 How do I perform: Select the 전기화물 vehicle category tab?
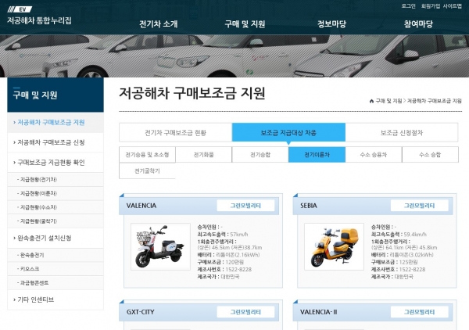[203, 155]
